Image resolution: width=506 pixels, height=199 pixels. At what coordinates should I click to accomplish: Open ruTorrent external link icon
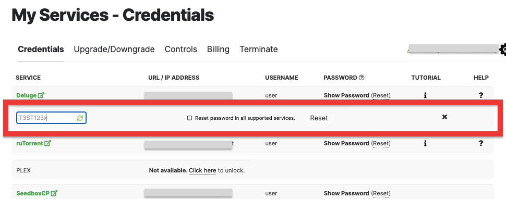pyautogui.click(x=47, y=143)
